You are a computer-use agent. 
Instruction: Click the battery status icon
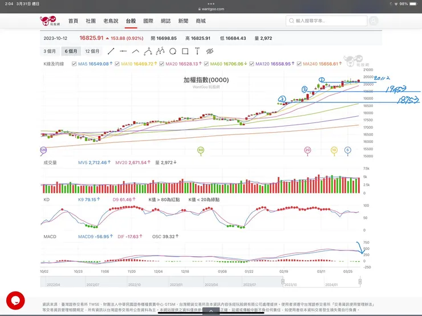413,4
